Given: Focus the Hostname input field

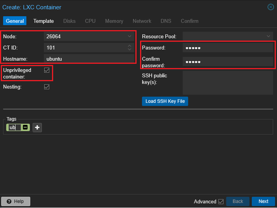Looking at the screenshot, I should click(x=89, y=59).
